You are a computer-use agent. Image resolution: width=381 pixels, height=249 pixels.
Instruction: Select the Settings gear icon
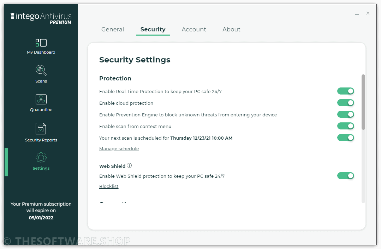pyautogui.click(x=41, y=158)
